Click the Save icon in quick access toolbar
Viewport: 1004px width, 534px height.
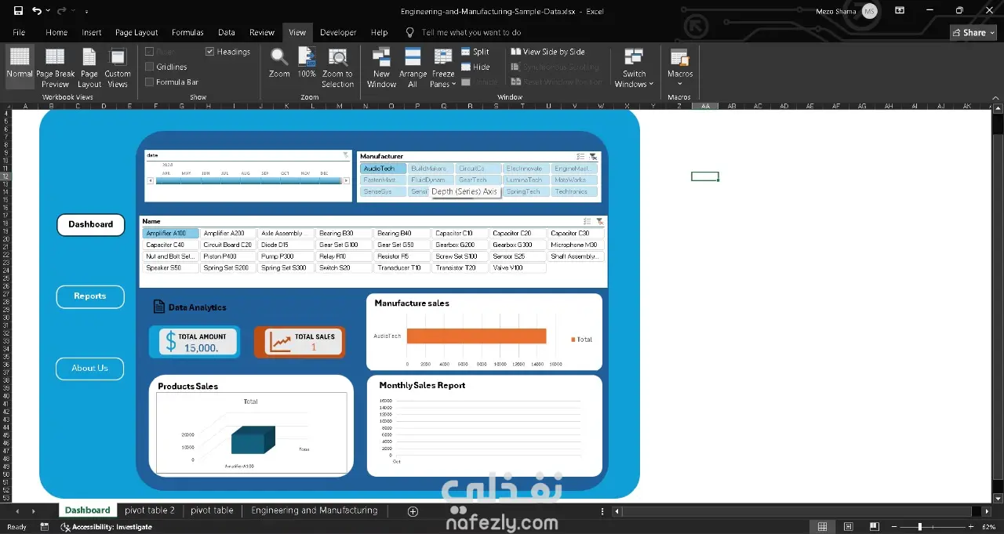coord(18,11)
